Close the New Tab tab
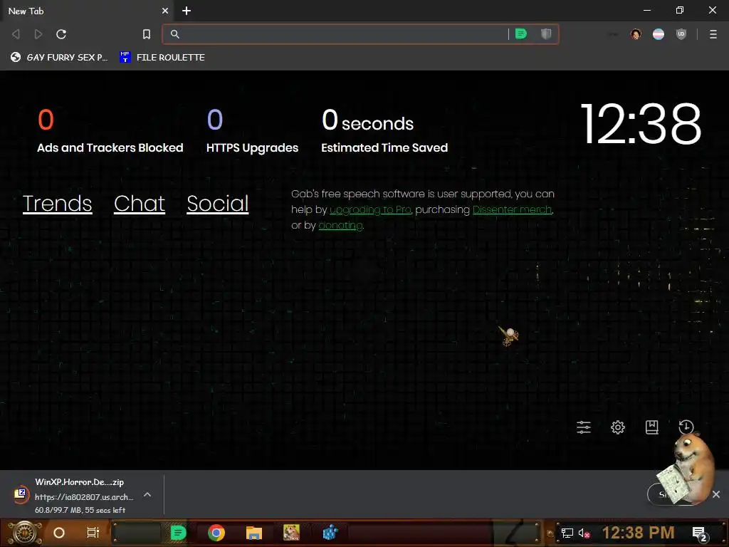The width and height of the screenshot is (729, 547). [165, 11]
